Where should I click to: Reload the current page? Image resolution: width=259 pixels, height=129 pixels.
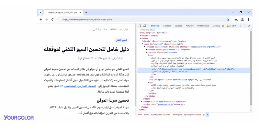[52, 20]
